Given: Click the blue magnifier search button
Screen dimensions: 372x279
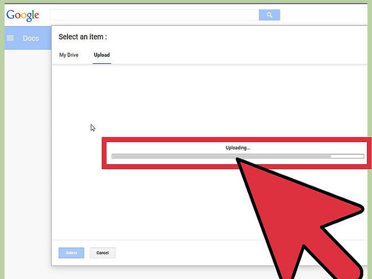Looking at the screenshot, I should pos(269,15).
